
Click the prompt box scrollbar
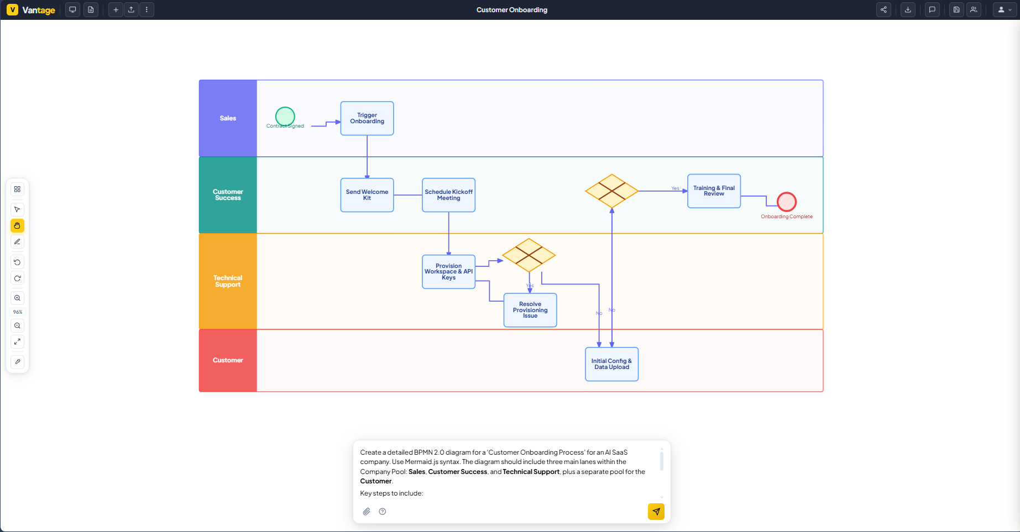(661, 461)
